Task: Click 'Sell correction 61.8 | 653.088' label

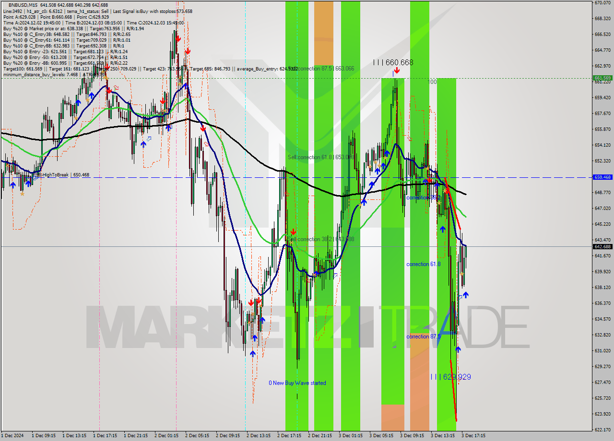Action: 321,157
